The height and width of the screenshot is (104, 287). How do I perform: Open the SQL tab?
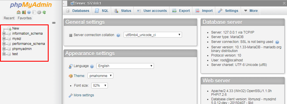click(x=101, y=11)
